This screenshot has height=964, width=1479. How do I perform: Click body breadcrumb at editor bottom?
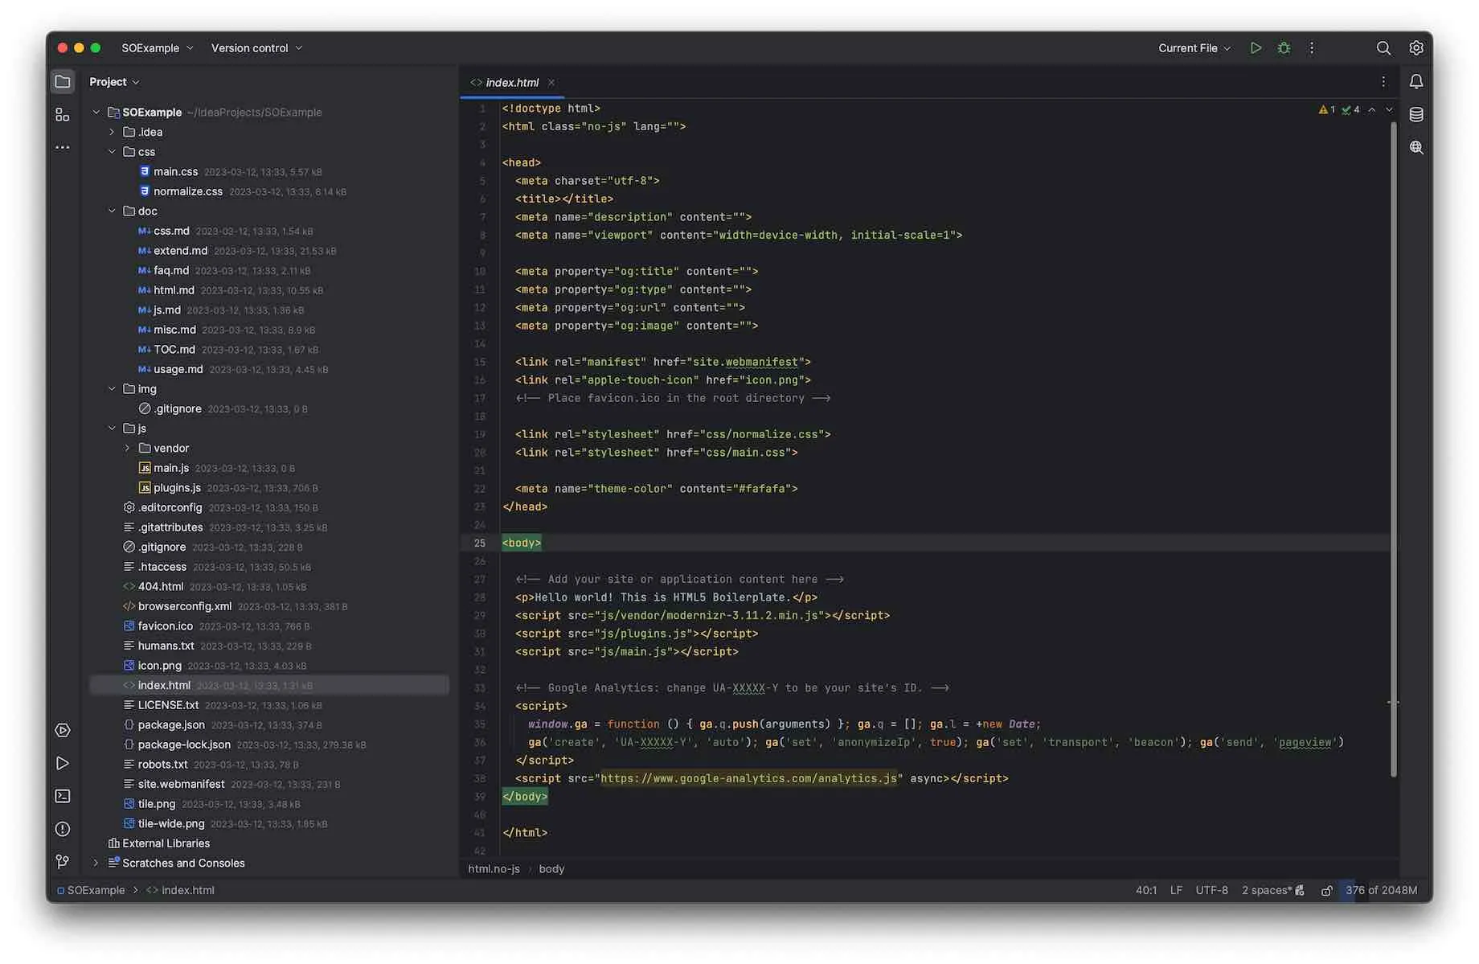click(551, 869)
